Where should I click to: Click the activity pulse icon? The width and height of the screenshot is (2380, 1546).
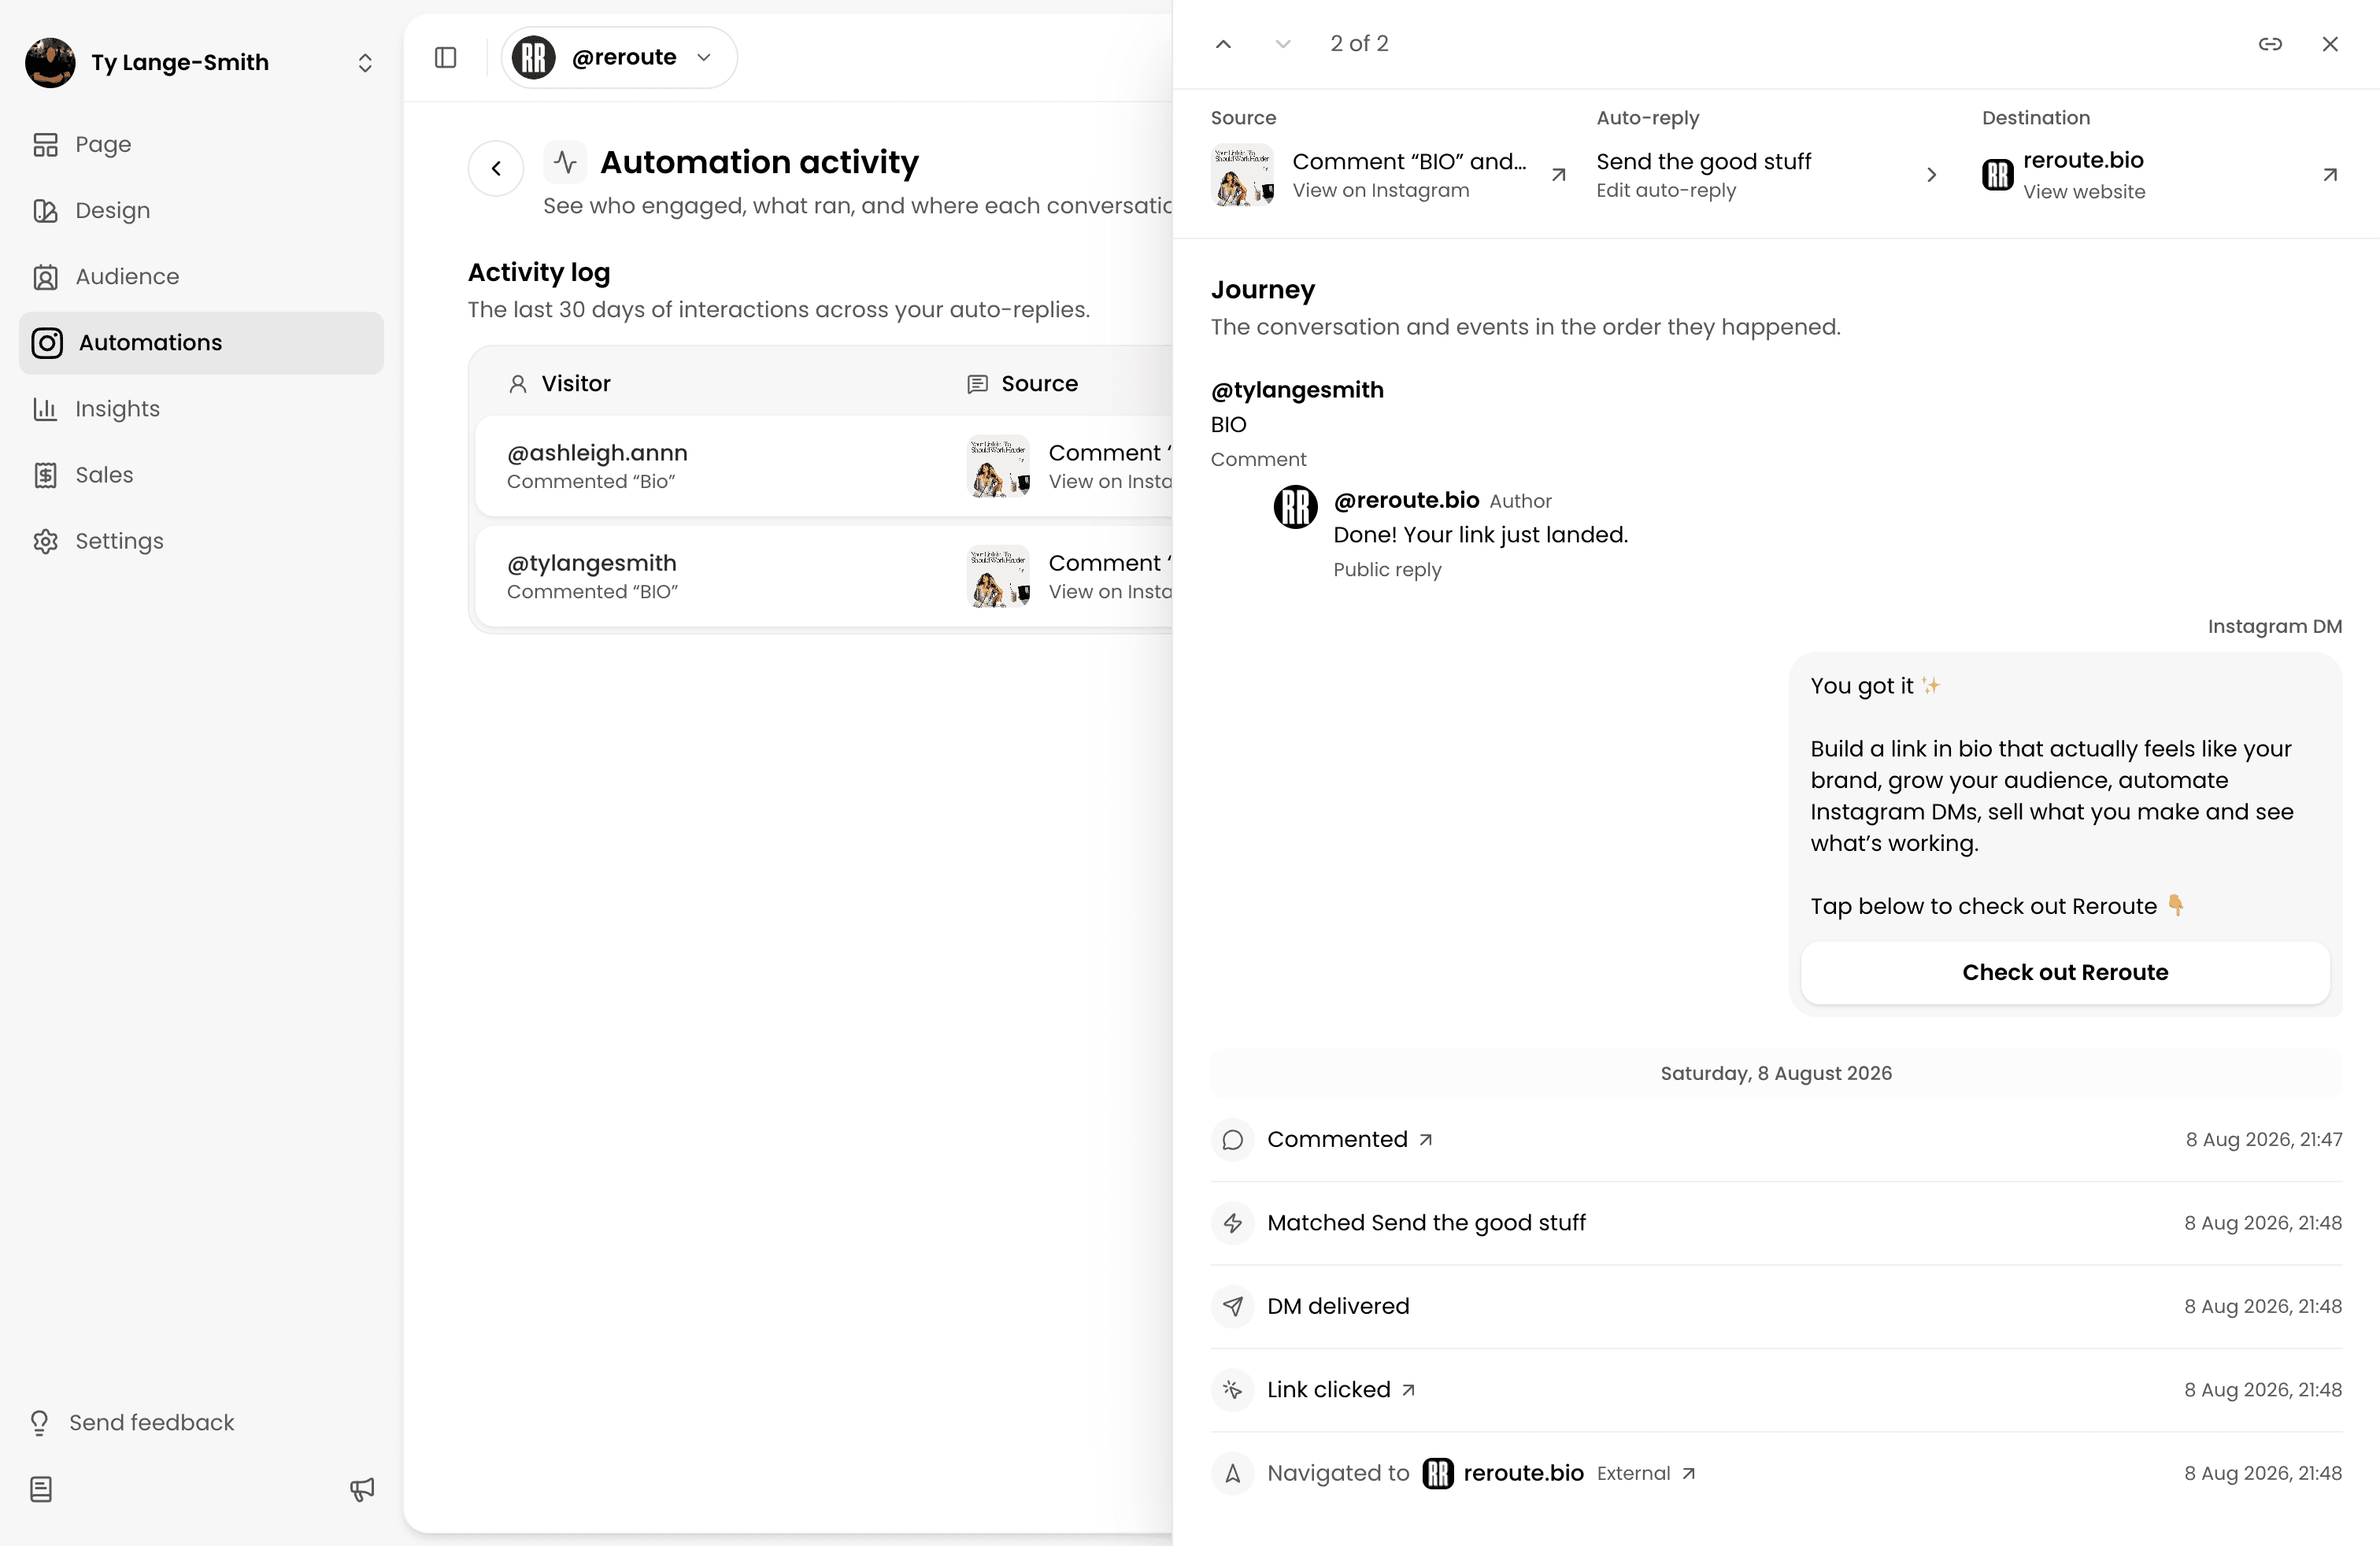(565, 161)
